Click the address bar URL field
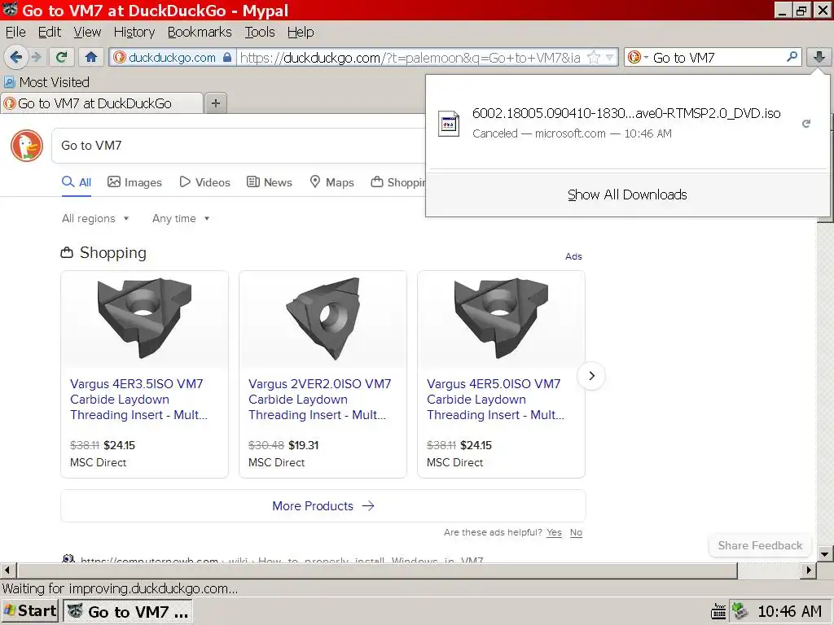The height and width of the screenshot is (625, 834). click(x=410, y=58)
